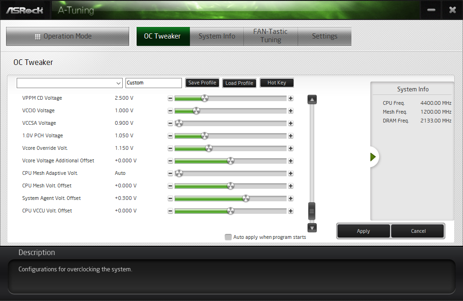
Task: Increase CPU Mesh Volt. Offset plus button
Action: point(291,186)
